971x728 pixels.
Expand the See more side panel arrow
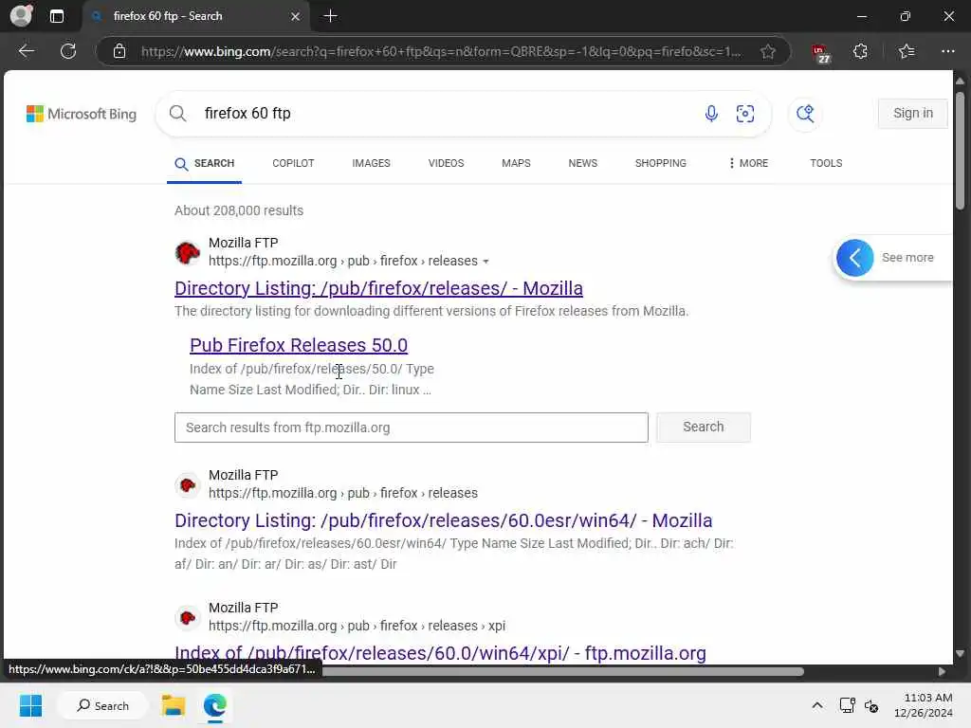[854, 258]
